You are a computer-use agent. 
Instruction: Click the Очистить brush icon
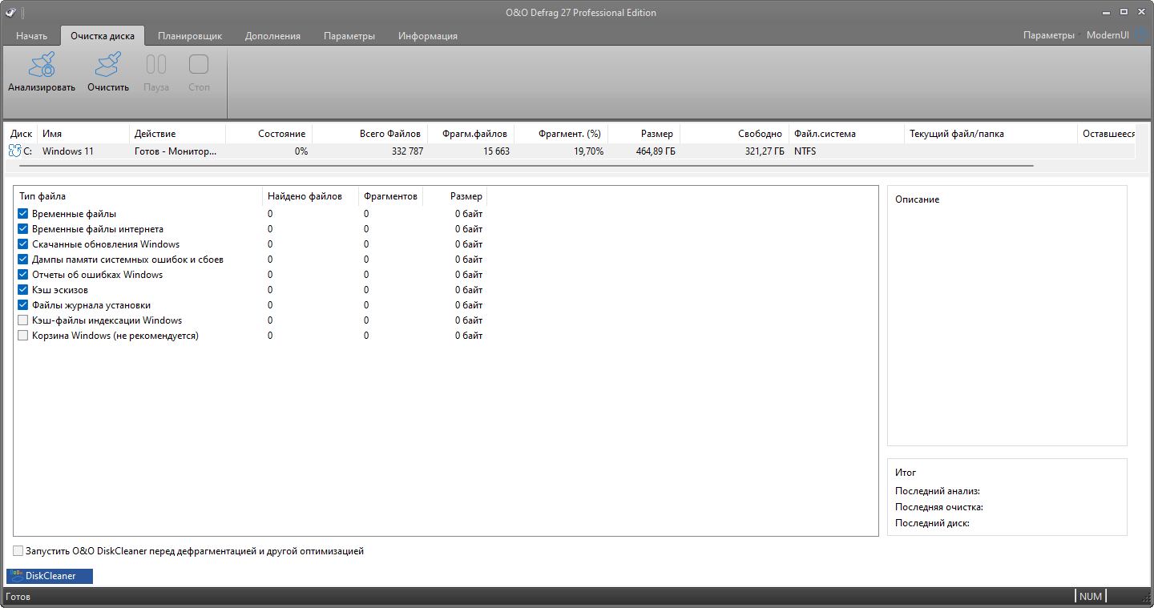click(107, 65)
